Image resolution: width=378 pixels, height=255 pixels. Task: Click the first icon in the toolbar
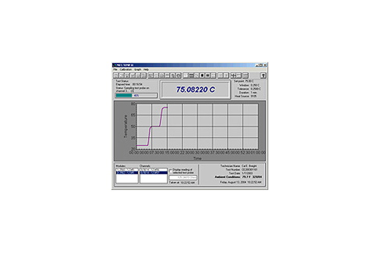(x=116, y=74)
